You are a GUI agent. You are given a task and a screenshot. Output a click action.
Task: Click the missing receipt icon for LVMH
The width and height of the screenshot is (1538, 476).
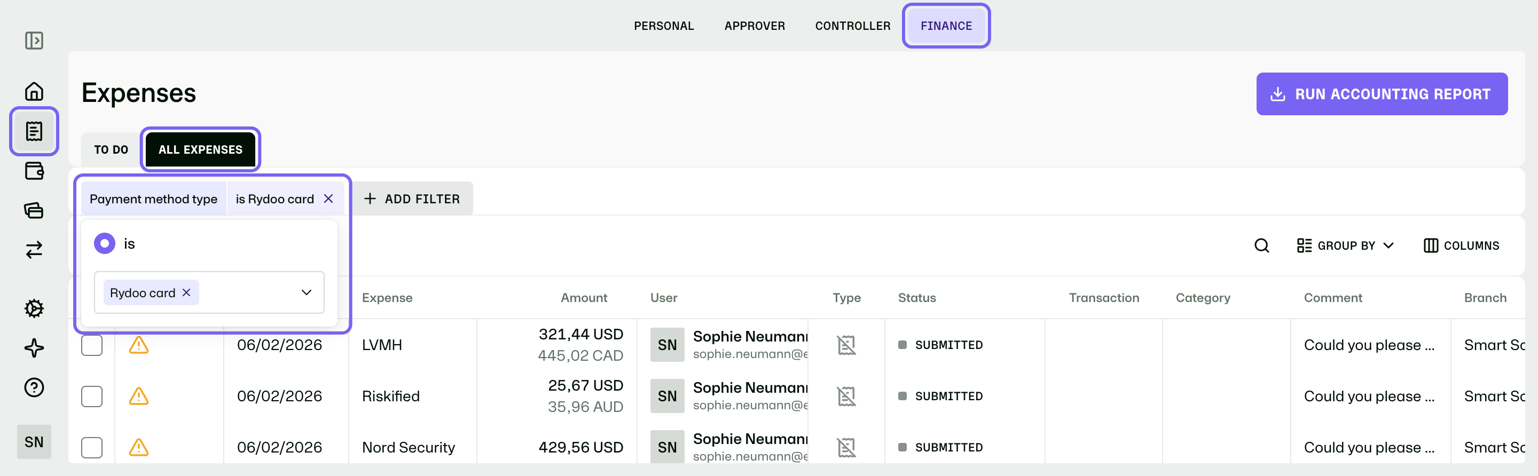tap(846, 345)
